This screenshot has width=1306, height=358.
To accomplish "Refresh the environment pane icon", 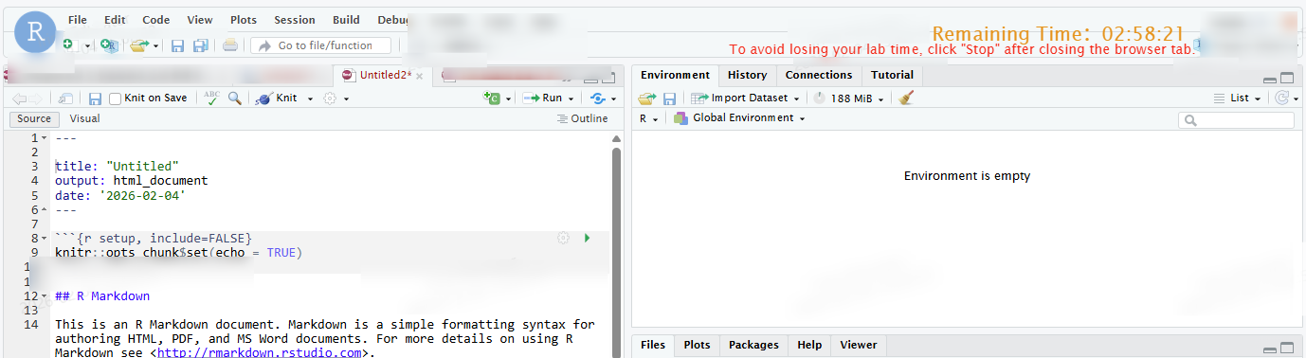I will (1281, 98).
